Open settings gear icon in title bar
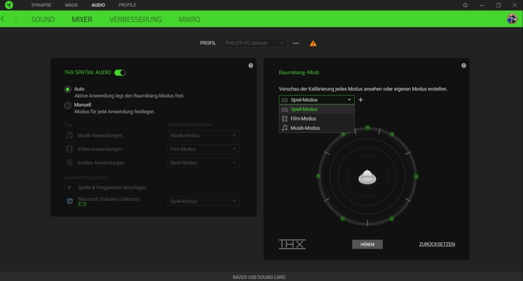Image resolution: width=523 pixels, height=281 pixels. (465, 5)
